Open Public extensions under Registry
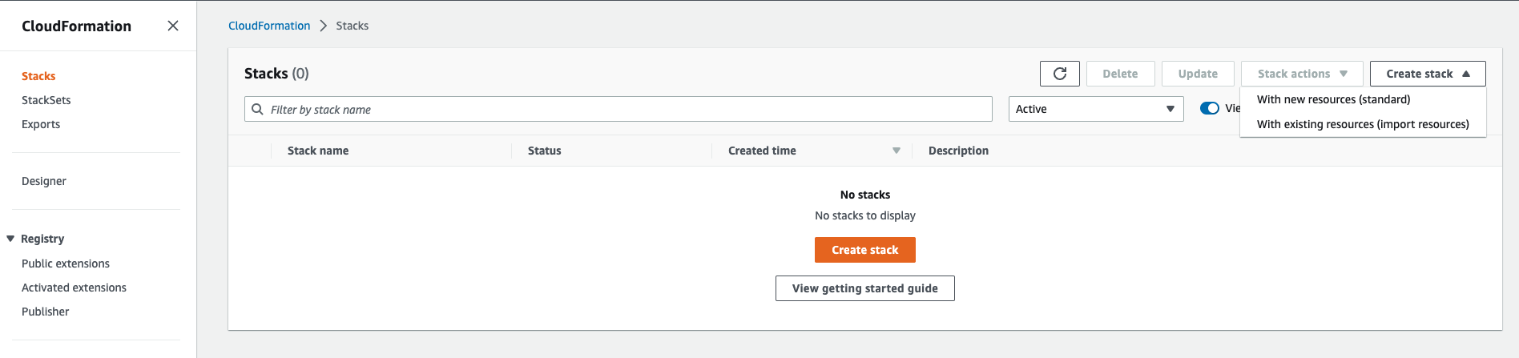Screen dimensions: 1519x358 click(66, 263)
